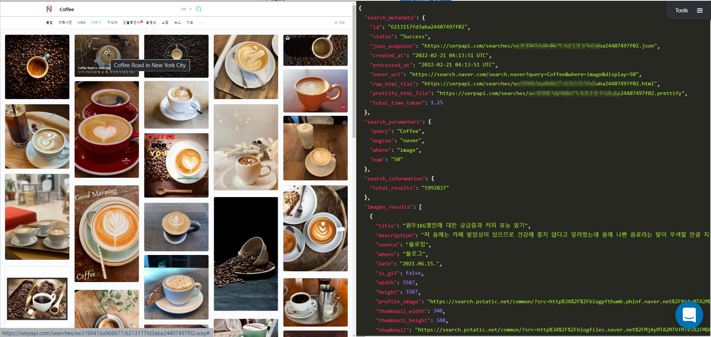The width and height of the screenshot is (711, 337).
Task: Click the green search magnifier icon
Action: pos(199,9)
